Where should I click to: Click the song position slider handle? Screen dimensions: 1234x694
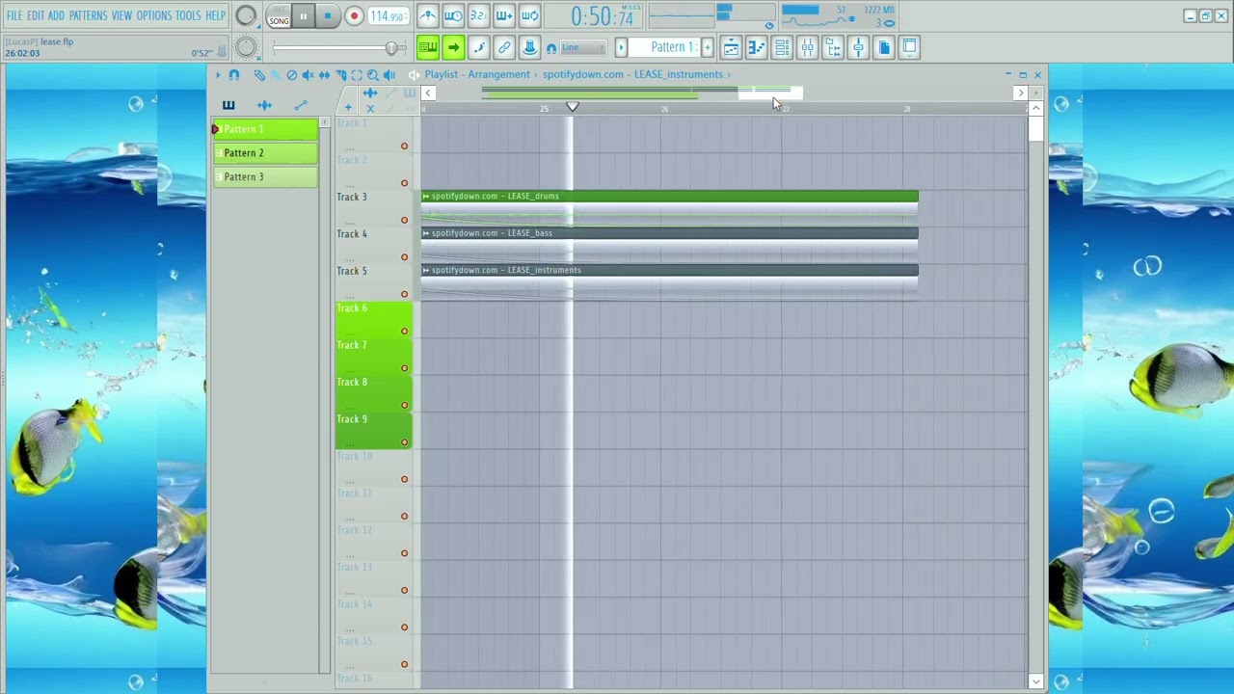coord(391,47)
